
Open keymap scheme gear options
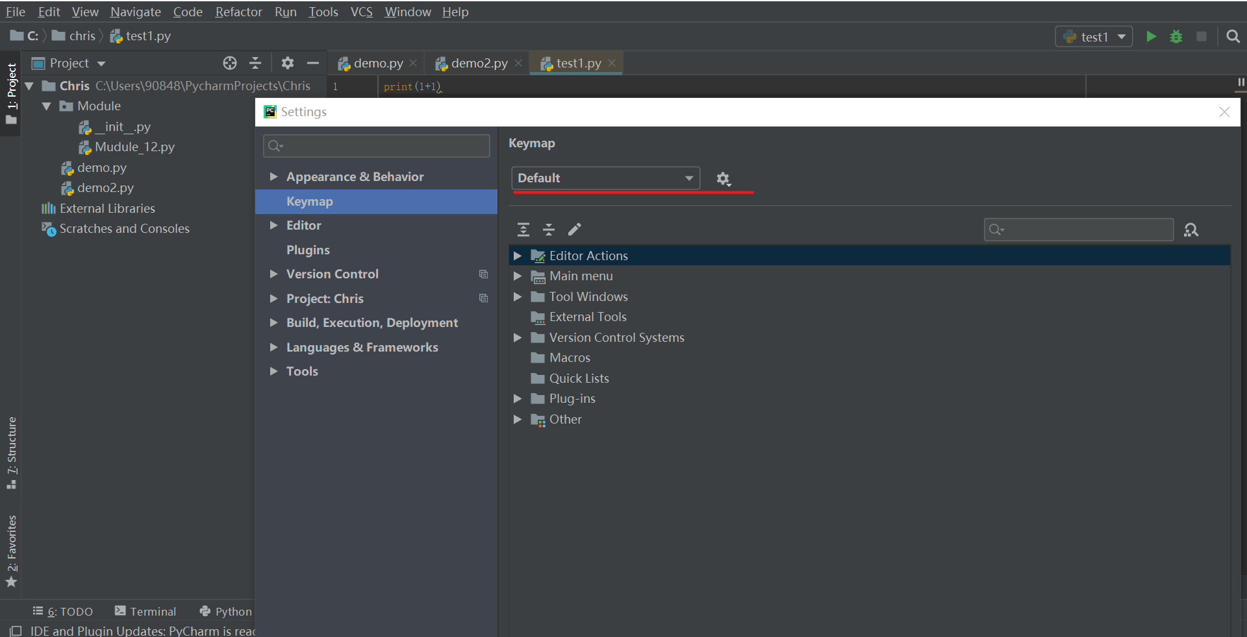(x=724, y=178)
